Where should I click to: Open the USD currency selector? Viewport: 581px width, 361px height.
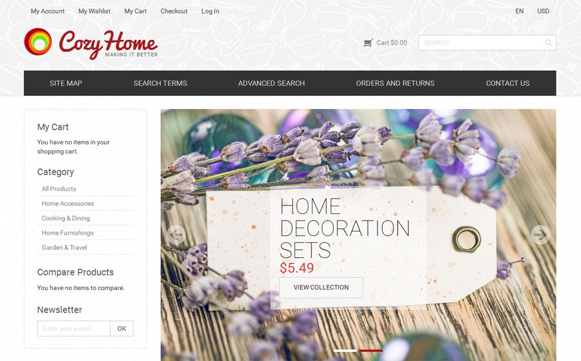(543, 11)
